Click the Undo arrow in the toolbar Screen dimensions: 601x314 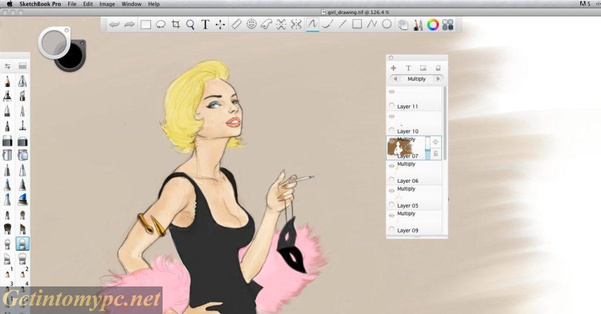pos(114,25)
